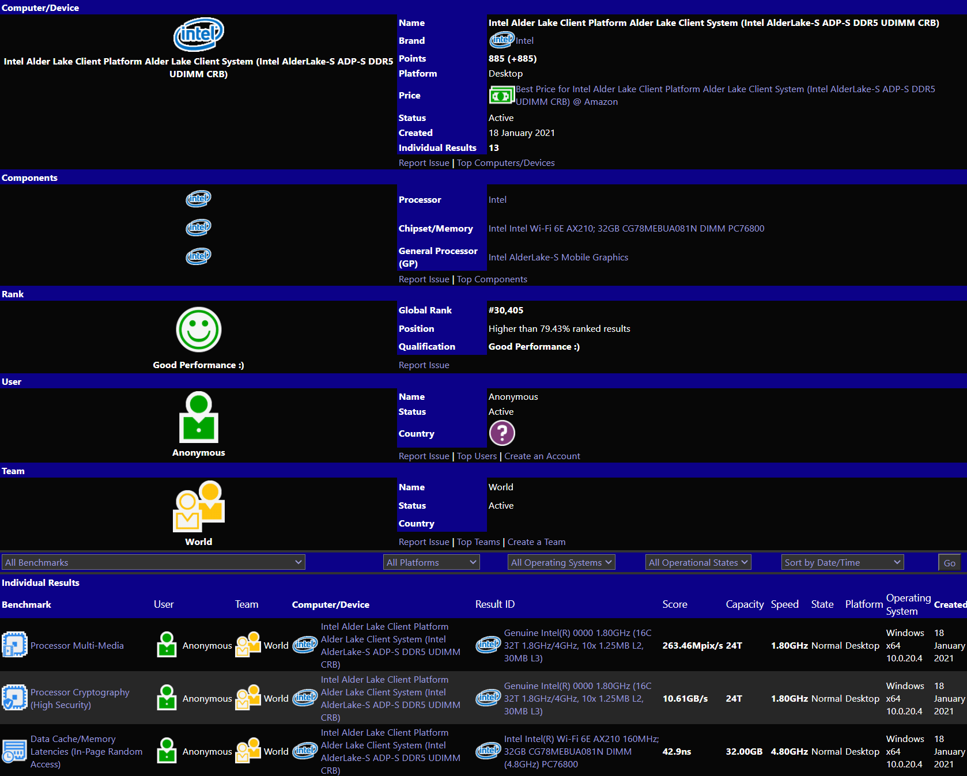Open the Intel Wi-Fi 6E AX210 memory link
The width and height of the screenshot is (967, 776).
[x=626, y=229]
